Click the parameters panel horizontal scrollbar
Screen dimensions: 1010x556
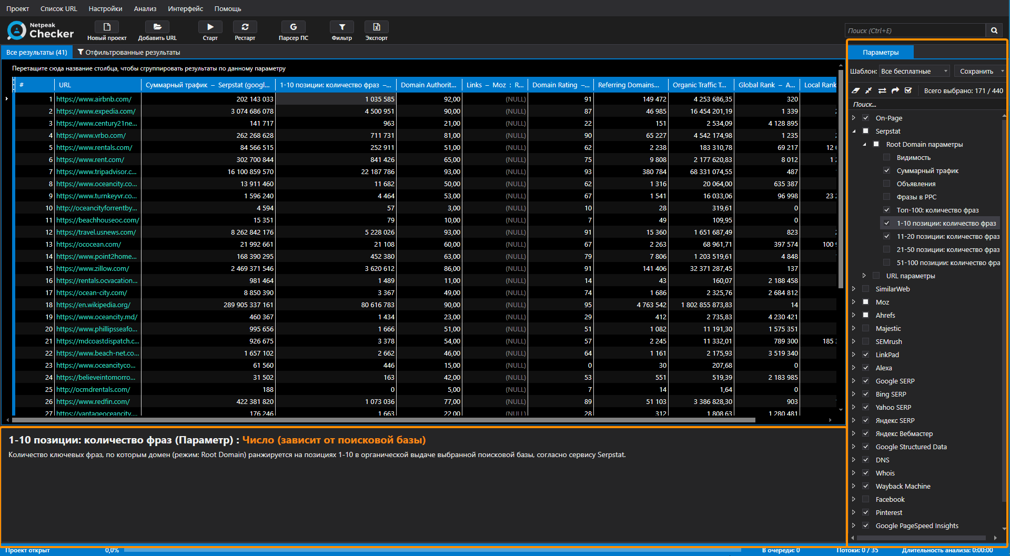[921, 538]
